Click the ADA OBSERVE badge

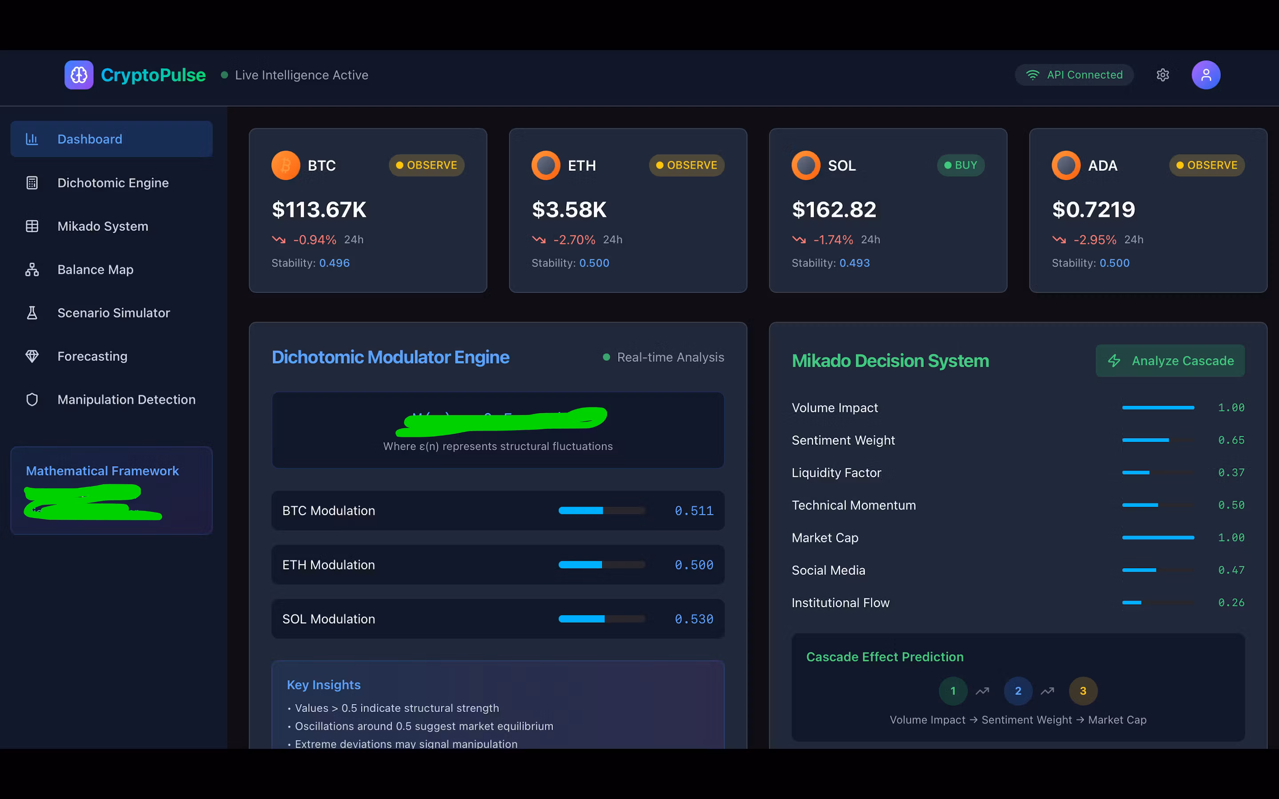click(1207, 166)
